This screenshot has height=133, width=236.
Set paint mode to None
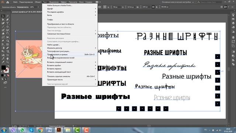click(x=8, y=75)
